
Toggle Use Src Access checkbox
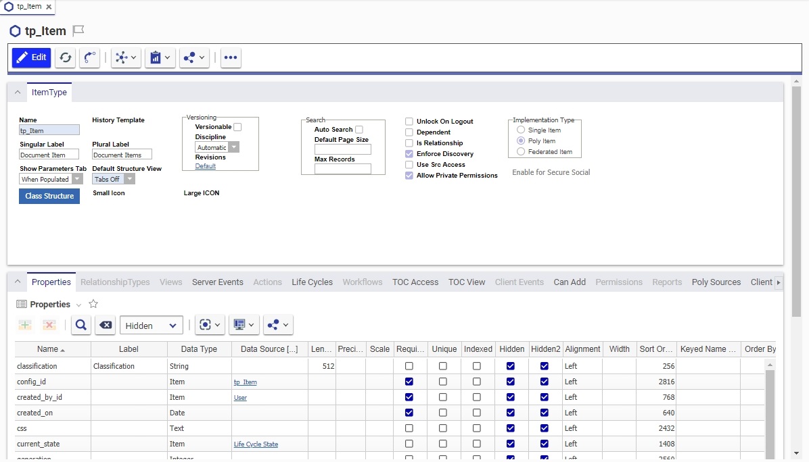point(409,164)
